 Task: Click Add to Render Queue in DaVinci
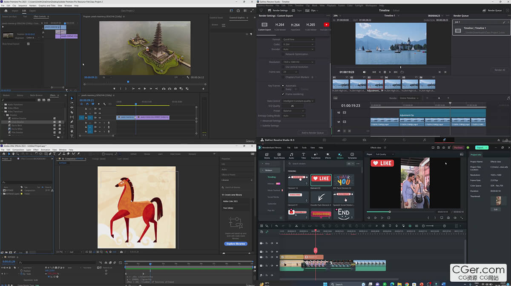pyautogui.click(x=313, y=133)
